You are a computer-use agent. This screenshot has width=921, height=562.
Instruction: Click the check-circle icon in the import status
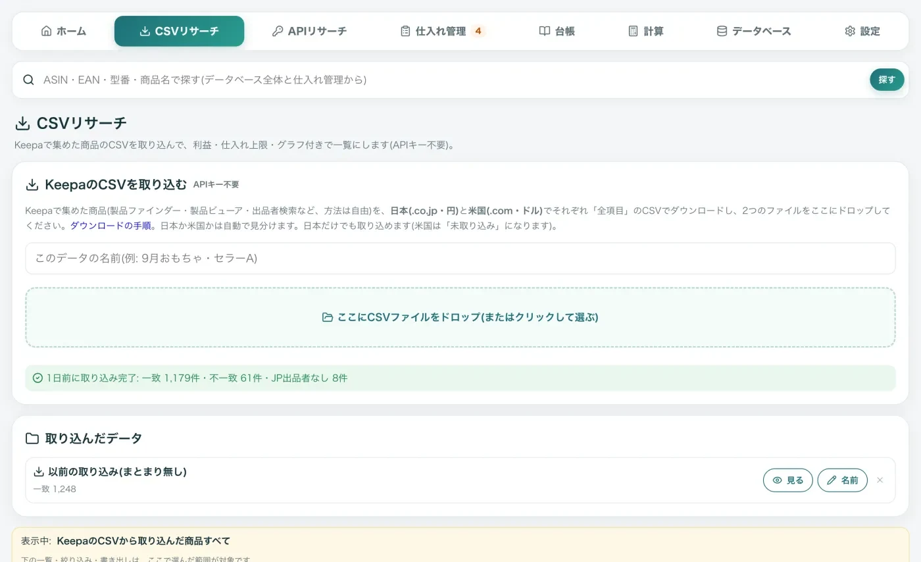pyautogui.click(x=38, y=378)
